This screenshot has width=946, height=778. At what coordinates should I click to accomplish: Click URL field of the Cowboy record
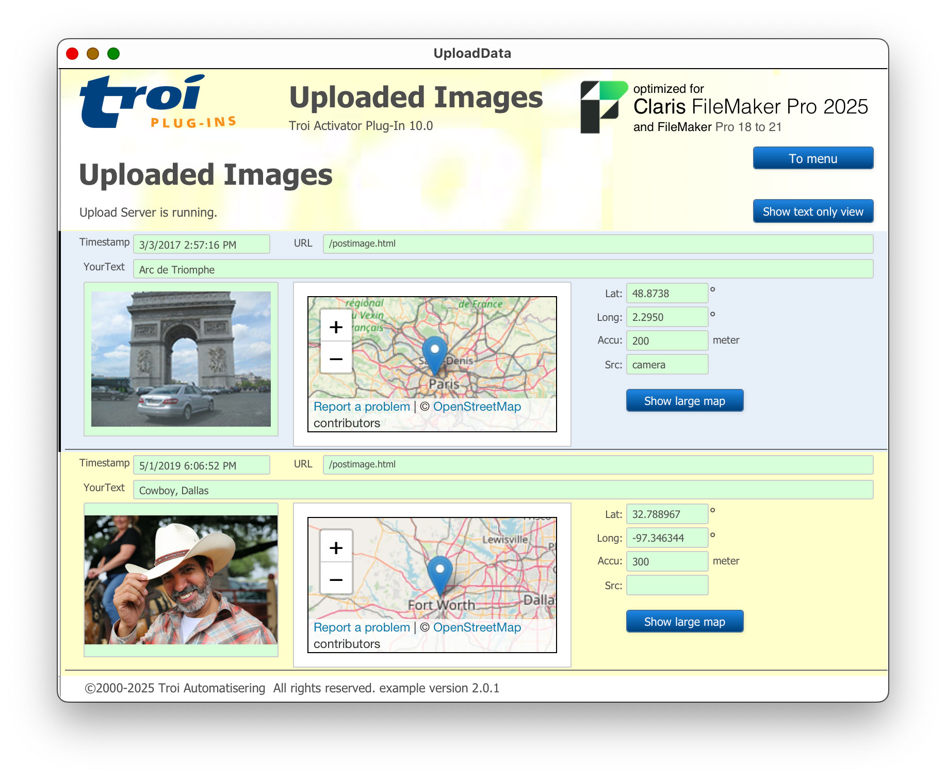(598, 465)
